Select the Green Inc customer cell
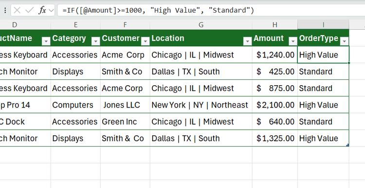365x188 pixels. [125, 122]
